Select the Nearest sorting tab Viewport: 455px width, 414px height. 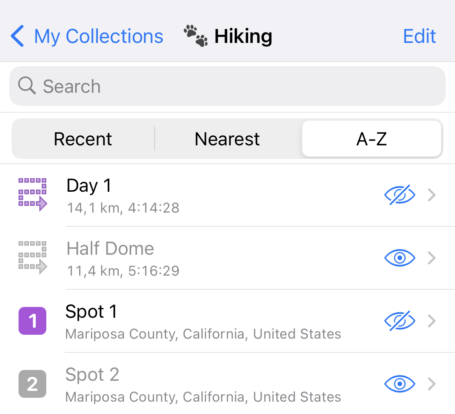(227, 138)
